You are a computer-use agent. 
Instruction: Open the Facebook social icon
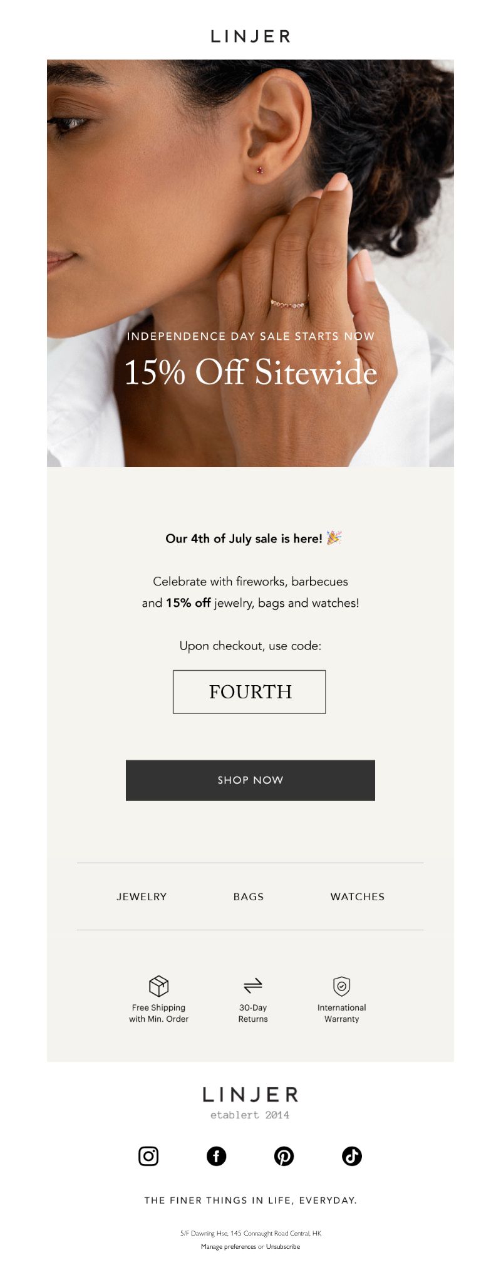[217, 1156]
